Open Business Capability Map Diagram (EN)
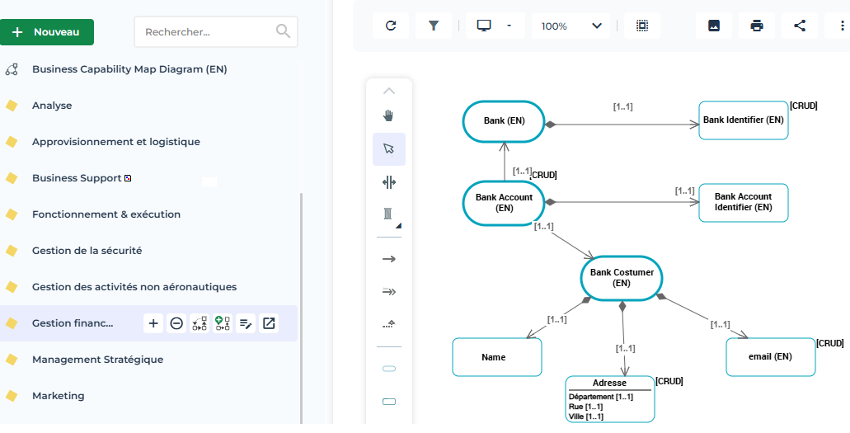This screenshot has height=433, width=850. tap(129, 69)
